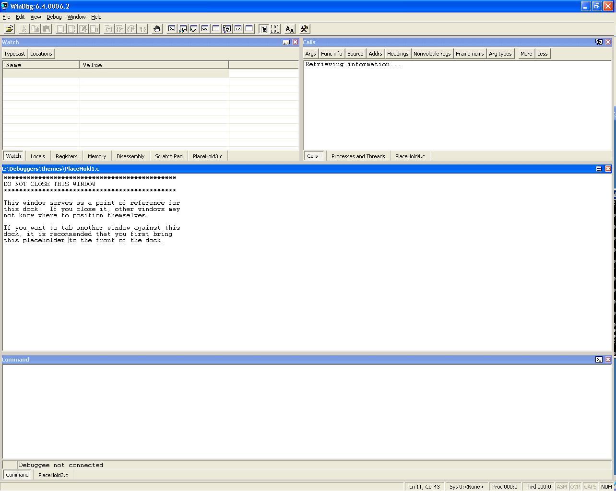Click the Typecast button in the Watch panel
The width and height of the screenshot is (616, 491).
pos(14,53)
